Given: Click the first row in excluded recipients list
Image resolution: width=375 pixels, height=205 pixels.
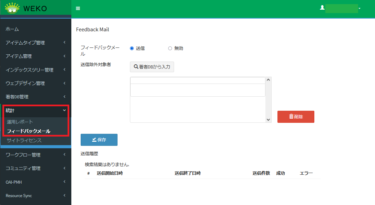Looking at the screenshot, I should (x=197, y=80).
